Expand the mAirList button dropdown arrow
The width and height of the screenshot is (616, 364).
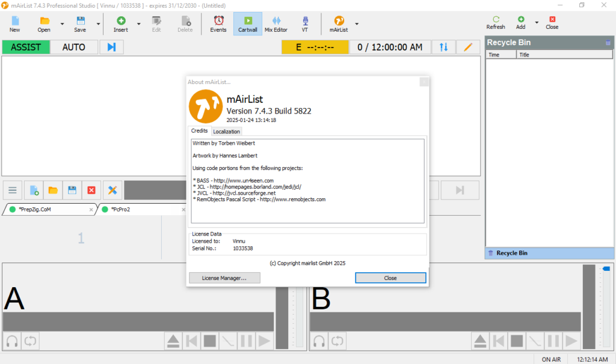coord(357,24)
